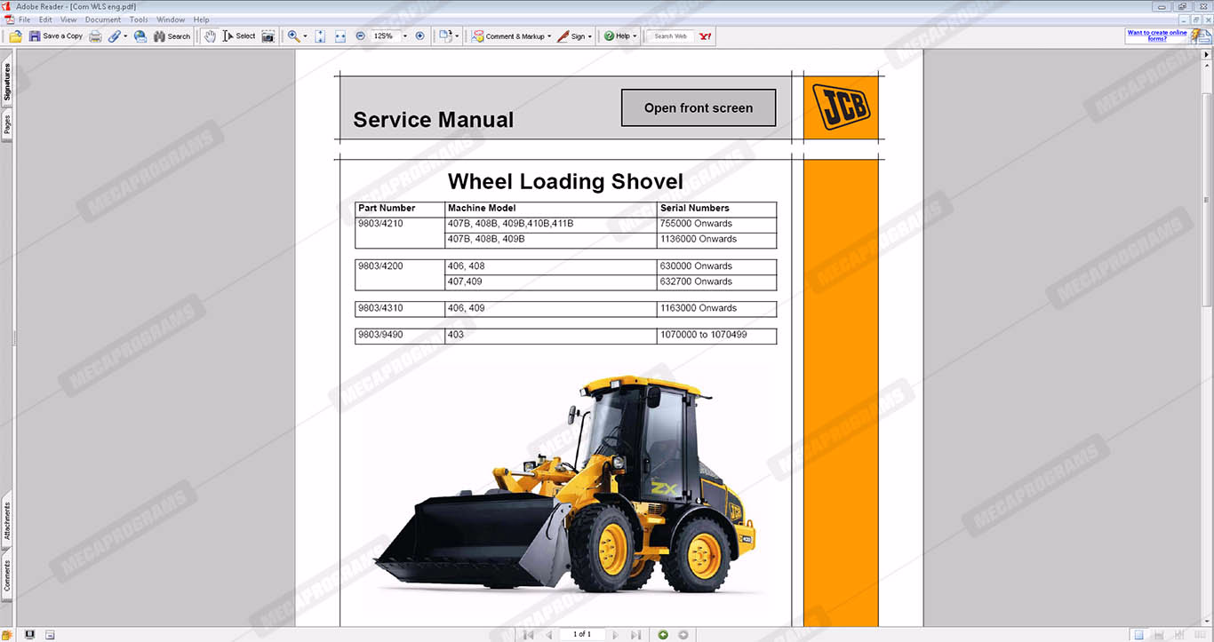Open the Attachments side panel tab
The width and height of the screenshot is (1214, 642).
(x=7, y=521)
